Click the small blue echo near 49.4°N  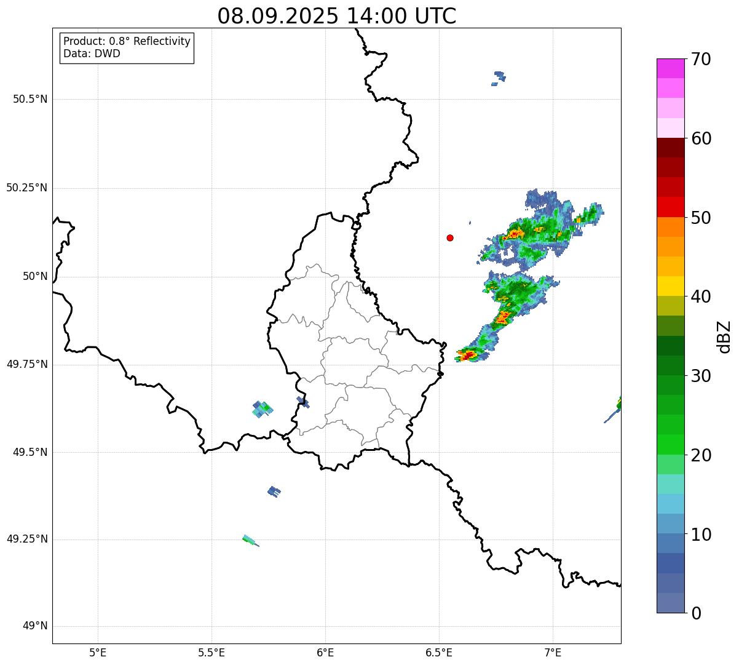(x=274, y=492)
